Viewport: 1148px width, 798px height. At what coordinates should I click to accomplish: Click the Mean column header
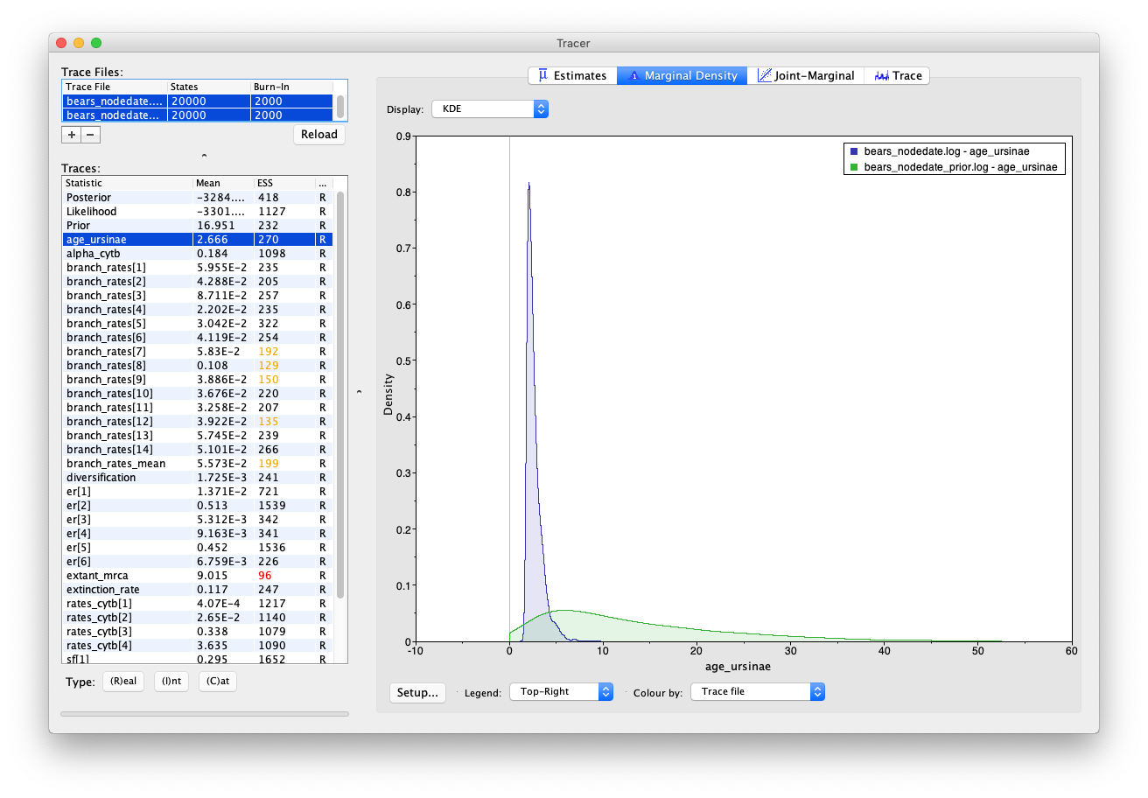[x=223, y=183]
